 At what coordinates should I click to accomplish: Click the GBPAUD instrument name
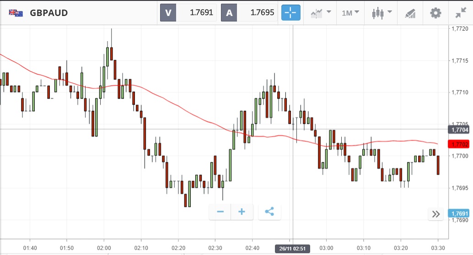point(48,13)
